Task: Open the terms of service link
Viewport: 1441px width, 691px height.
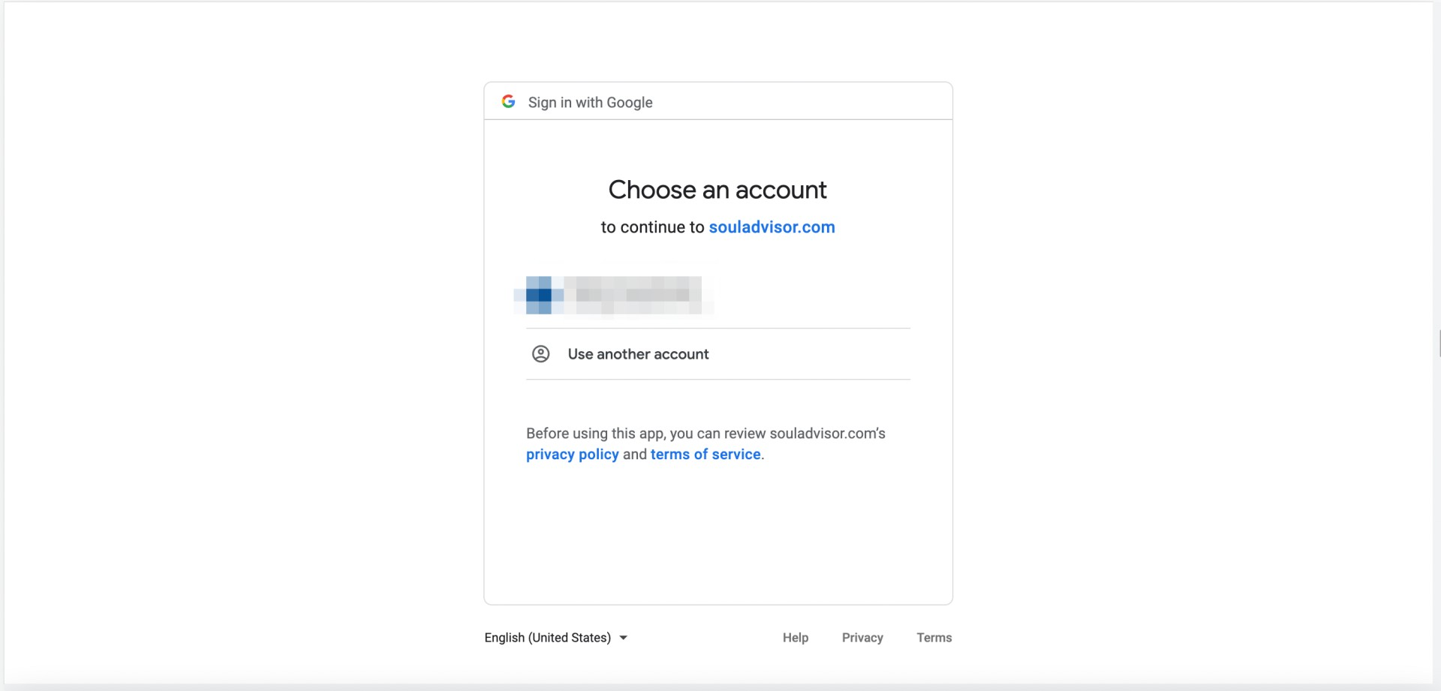Action: (705, 455)
